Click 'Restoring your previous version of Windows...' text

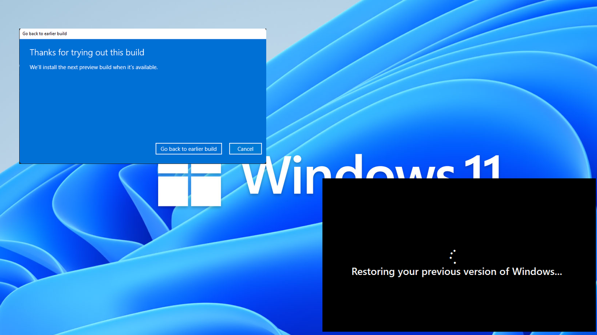point(457,271)
